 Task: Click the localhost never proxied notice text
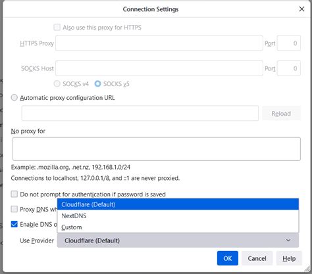tap(95, 178)
